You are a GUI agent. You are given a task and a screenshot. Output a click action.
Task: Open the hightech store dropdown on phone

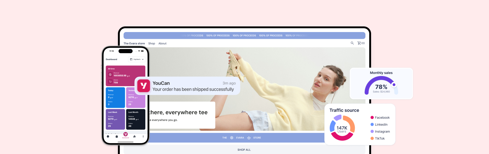[137, 59]
